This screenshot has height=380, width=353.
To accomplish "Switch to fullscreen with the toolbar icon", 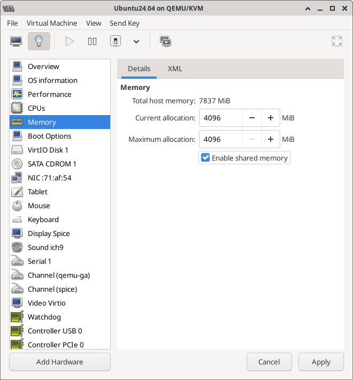I will pos(336,41).
